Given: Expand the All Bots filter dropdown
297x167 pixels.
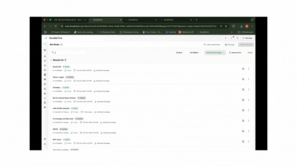Looking at the screenshot, I should click(180, 53).
